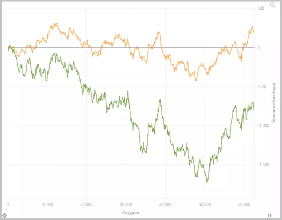The height and width of the screenshot is (220, 282).
Task: Open the graph settings gear icon
Action: click(x=4, y=216)
